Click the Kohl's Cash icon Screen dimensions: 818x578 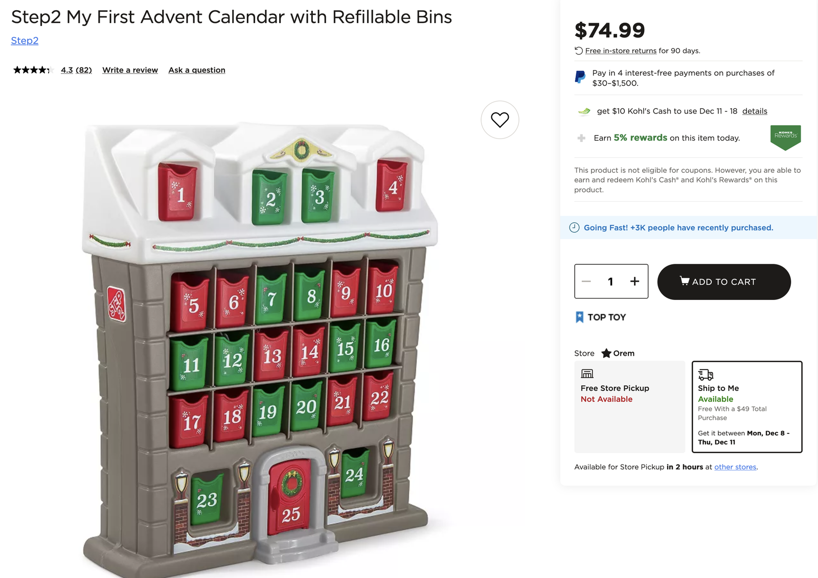[x=584, y=111]
